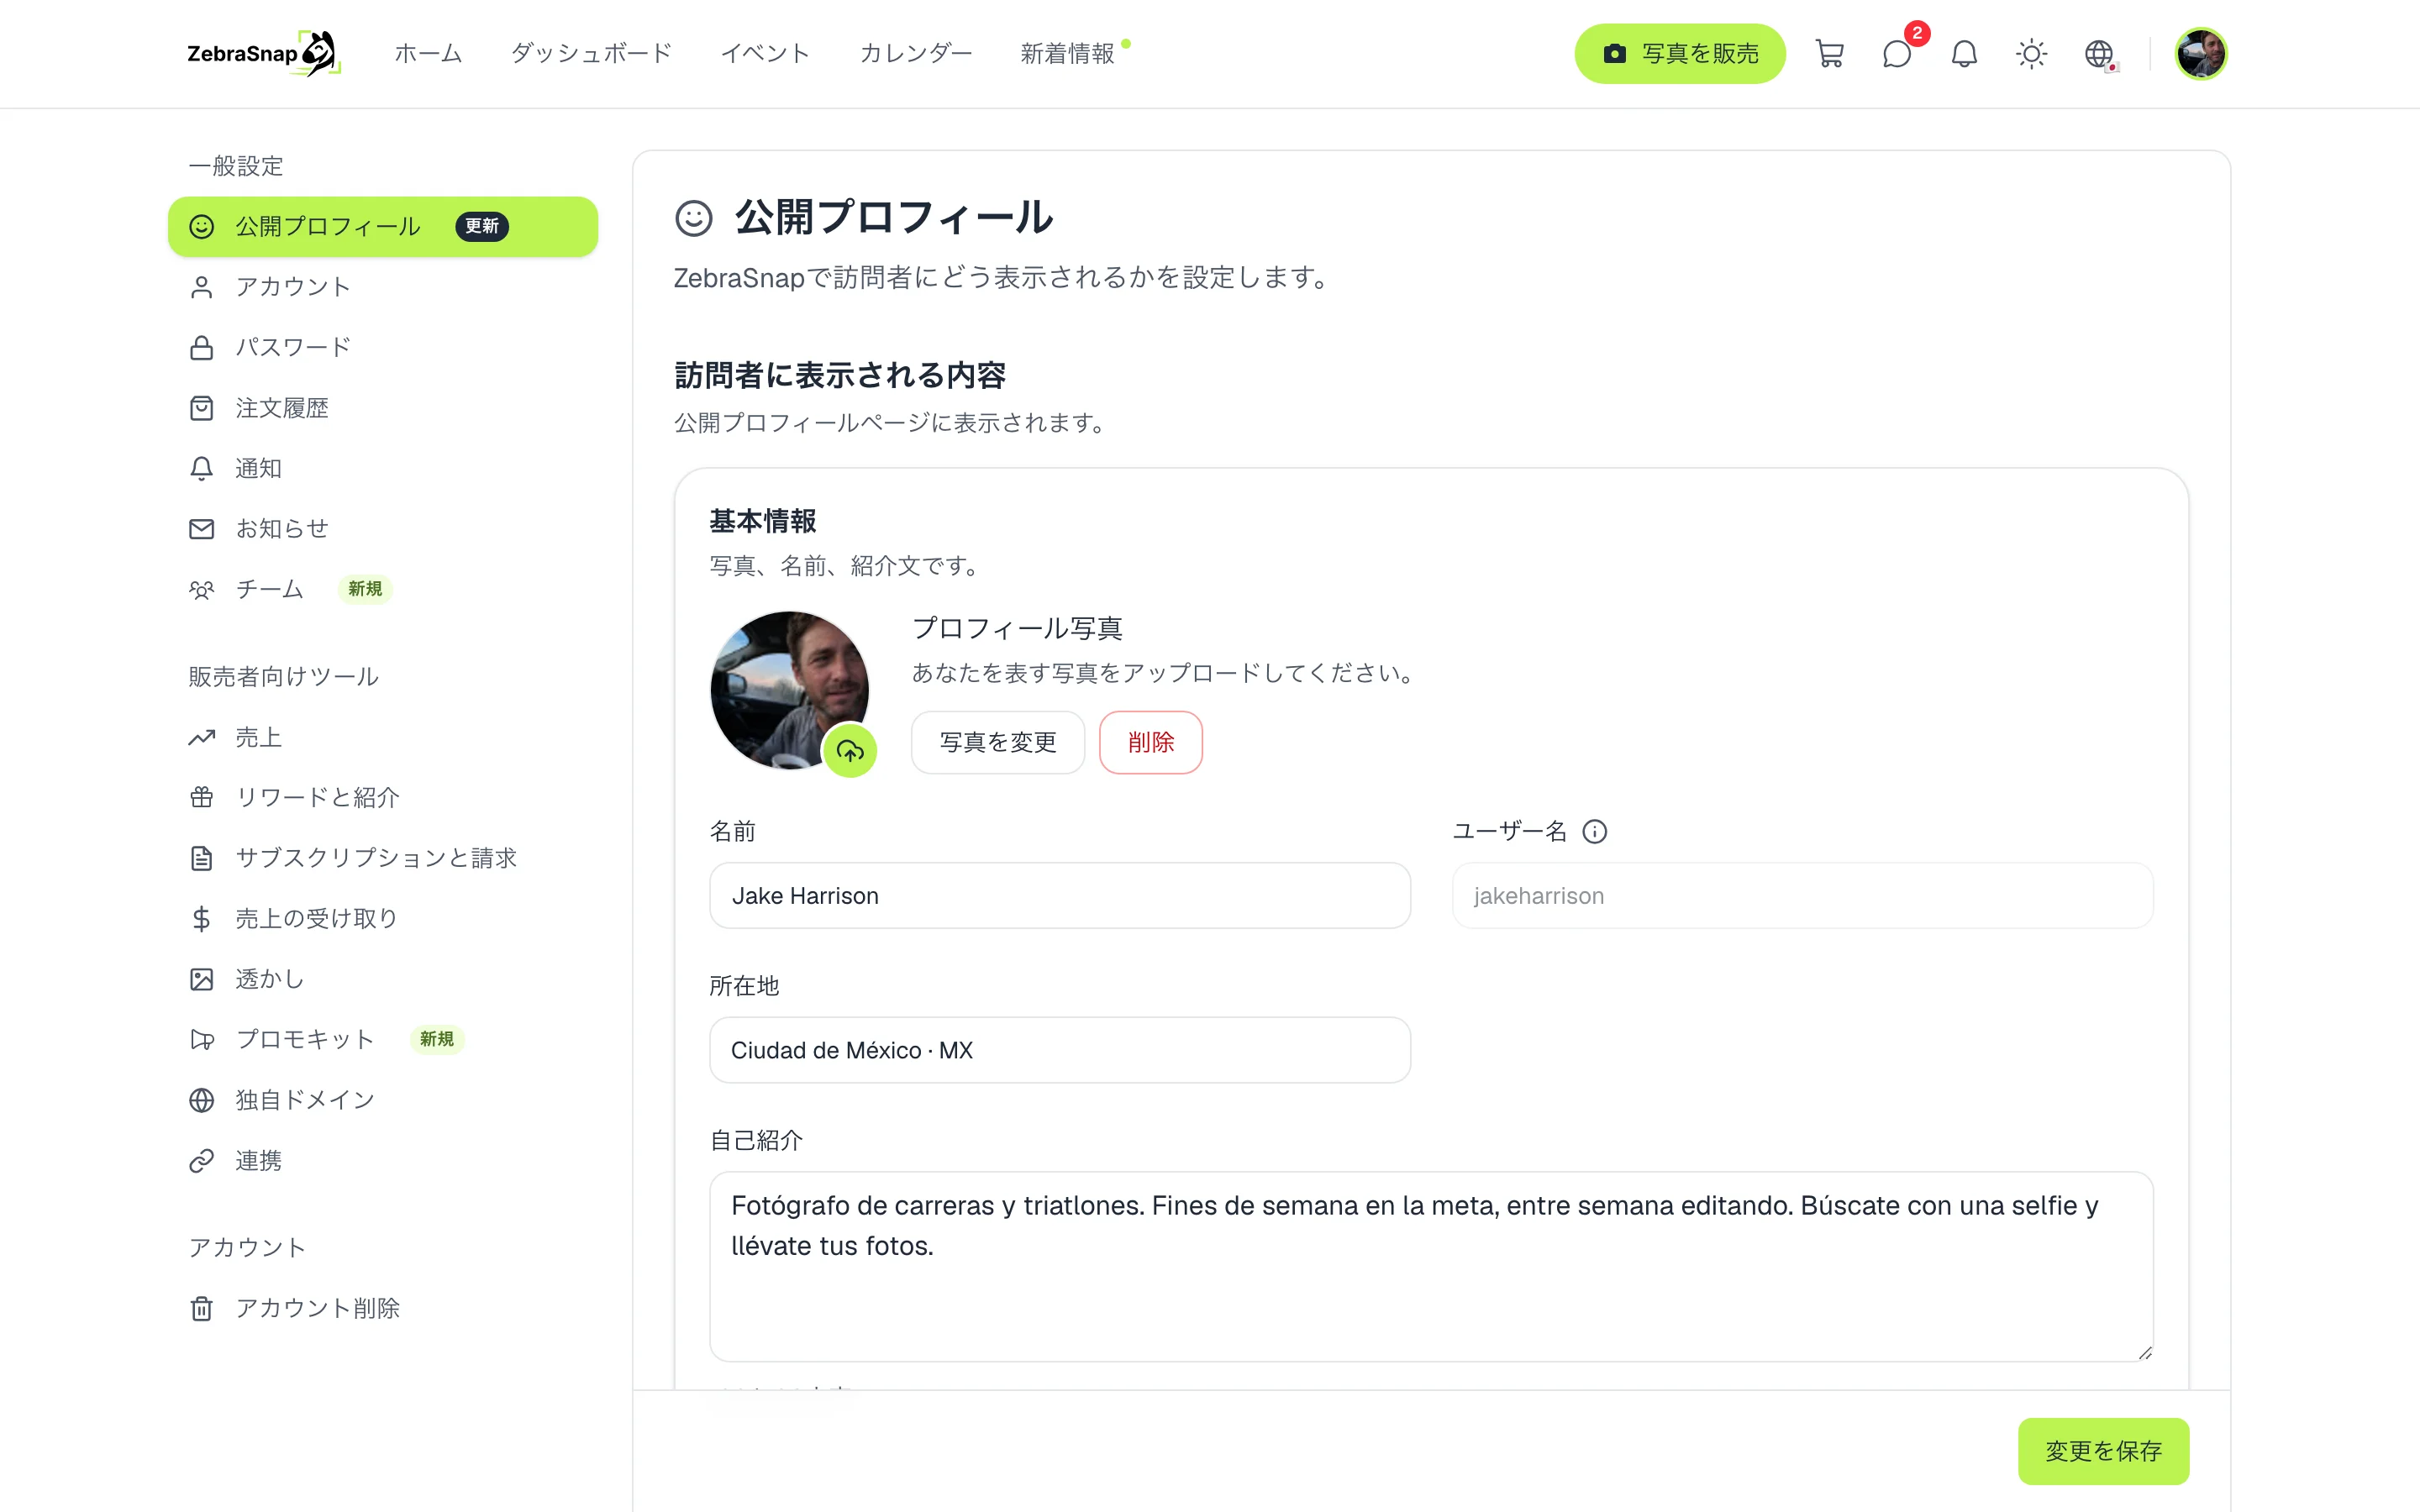Open the notifications bell in header

(1964, 54)
